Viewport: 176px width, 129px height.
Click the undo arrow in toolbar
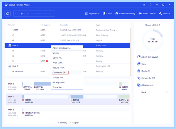click(16, 13)
